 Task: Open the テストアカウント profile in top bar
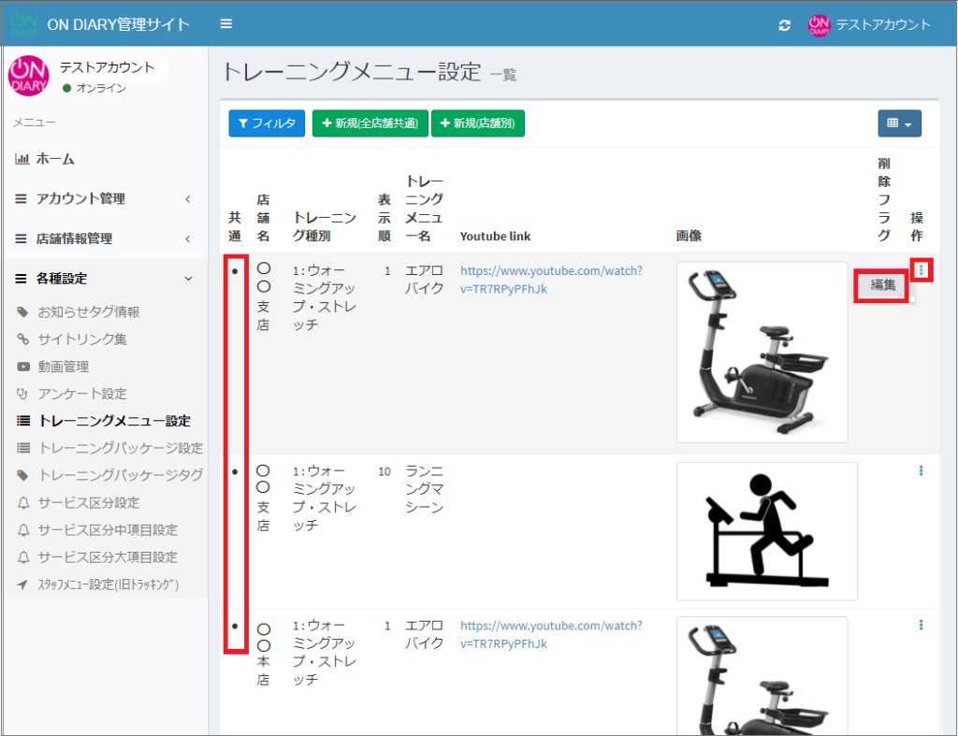pos(869,25)
